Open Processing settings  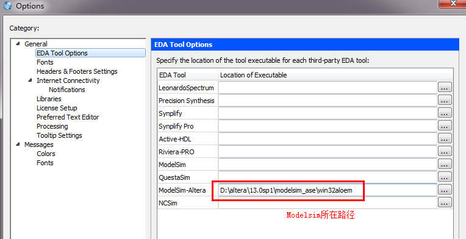pyautogui.click(x=52, y=126)
